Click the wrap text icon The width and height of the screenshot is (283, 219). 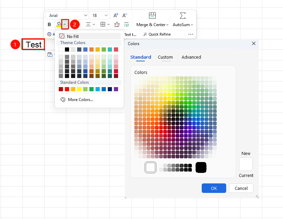(126, 24)
